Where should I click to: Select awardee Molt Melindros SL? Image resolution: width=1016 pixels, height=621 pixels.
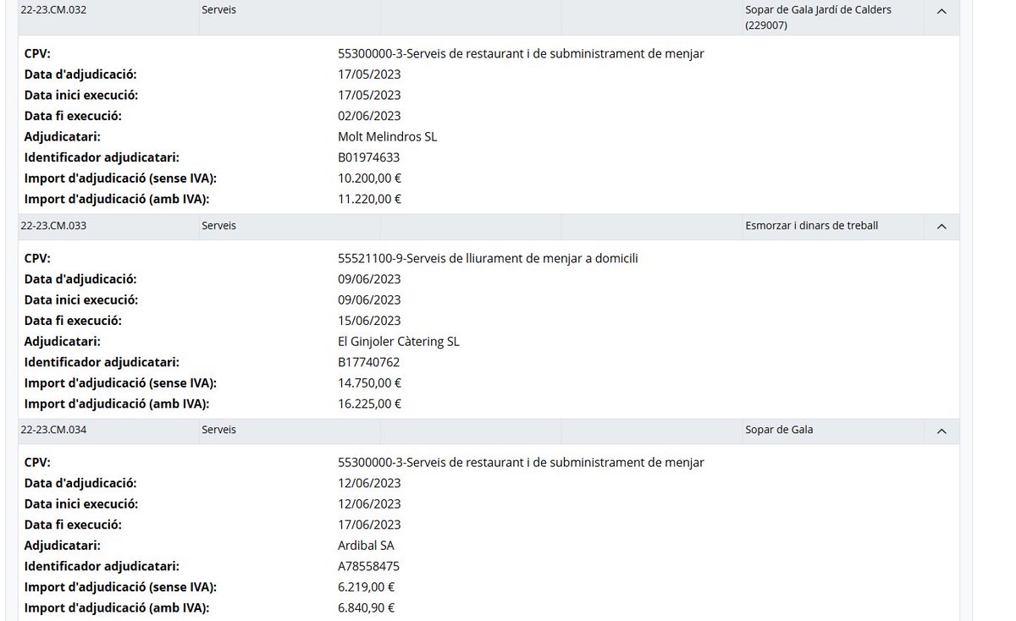coord(387,136)
